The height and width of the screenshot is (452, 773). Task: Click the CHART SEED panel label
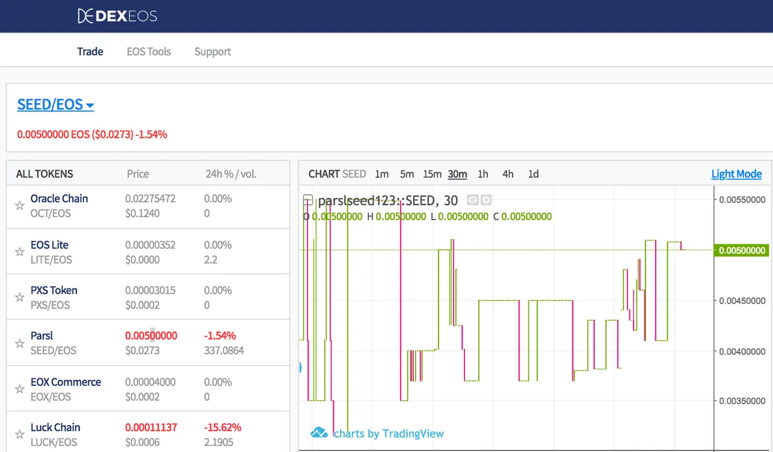click(337, 174)
